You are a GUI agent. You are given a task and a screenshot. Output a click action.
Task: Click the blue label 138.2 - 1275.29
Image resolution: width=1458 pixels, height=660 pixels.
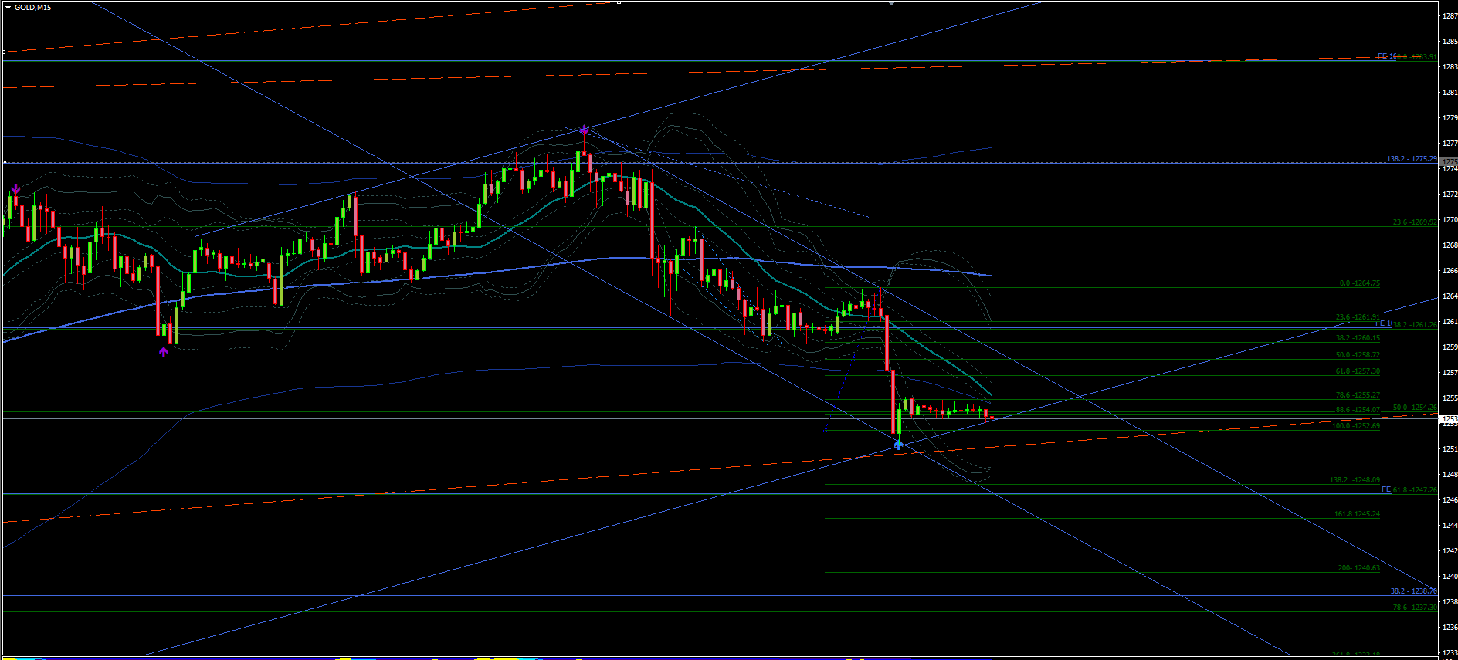1412,159
